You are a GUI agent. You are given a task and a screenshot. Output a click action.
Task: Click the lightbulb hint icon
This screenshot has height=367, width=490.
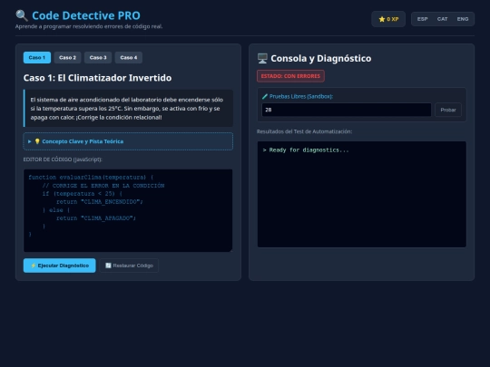37,141
